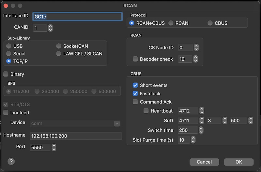
Task: Click the Decoder check value stepper
Action: tap(196, 59)
